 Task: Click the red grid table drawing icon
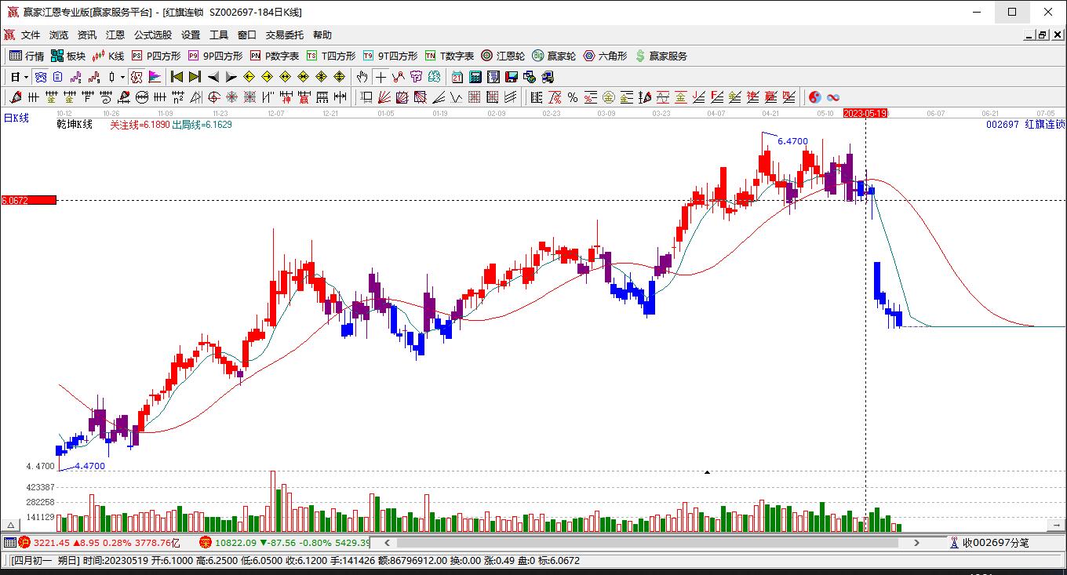click(474, 97)
